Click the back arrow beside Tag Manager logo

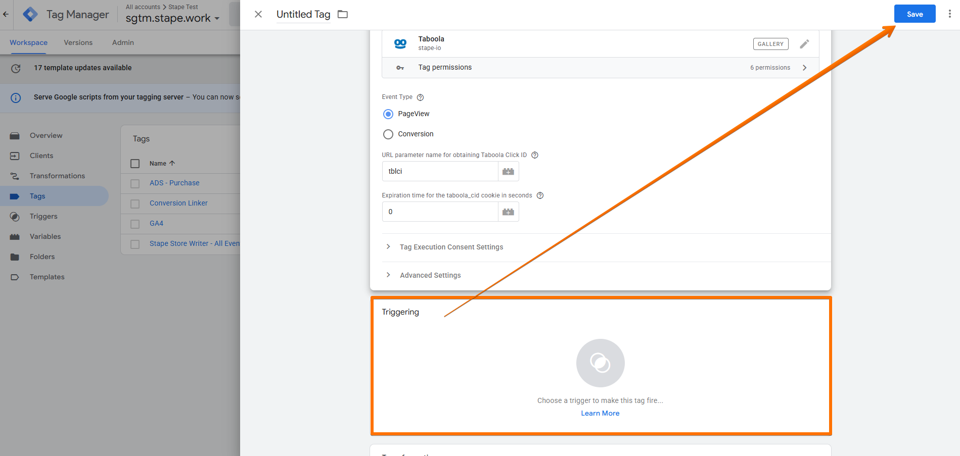pos(6,14)
